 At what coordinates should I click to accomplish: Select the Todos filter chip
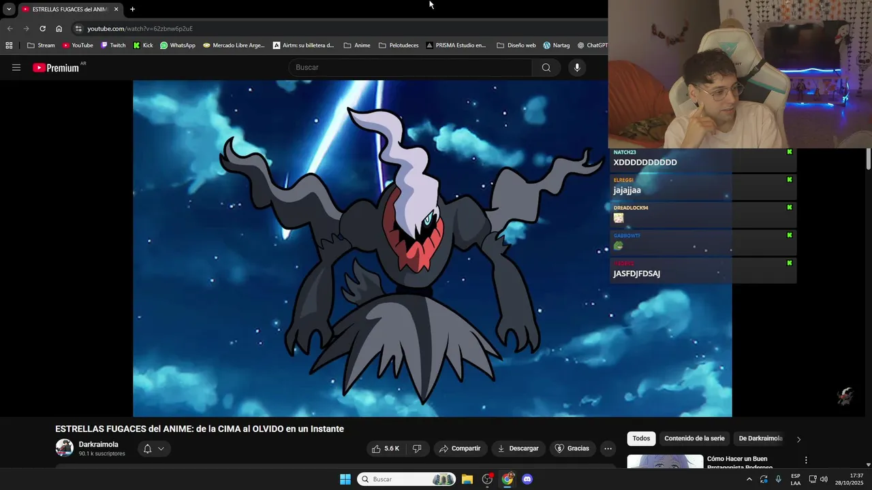coord(641,438)
